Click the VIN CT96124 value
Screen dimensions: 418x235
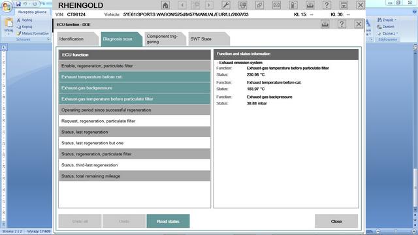pyautogui.click(x=76, y=14)
